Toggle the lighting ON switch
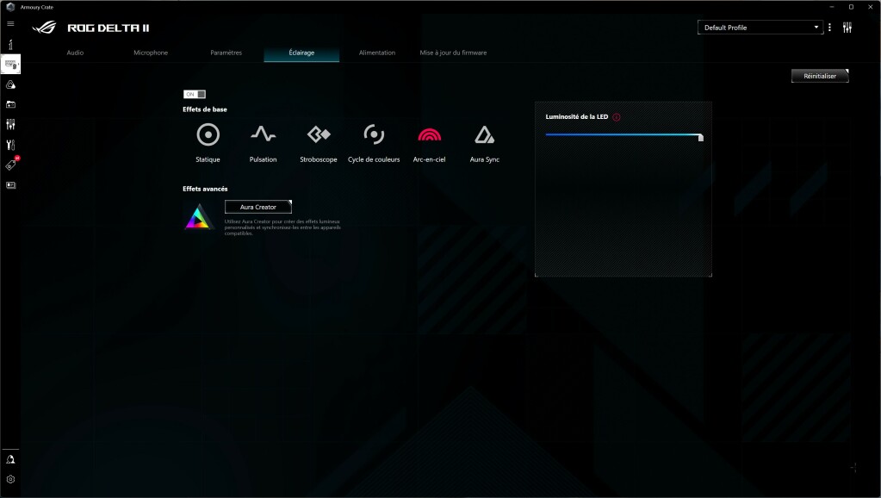 pos(195,94)
